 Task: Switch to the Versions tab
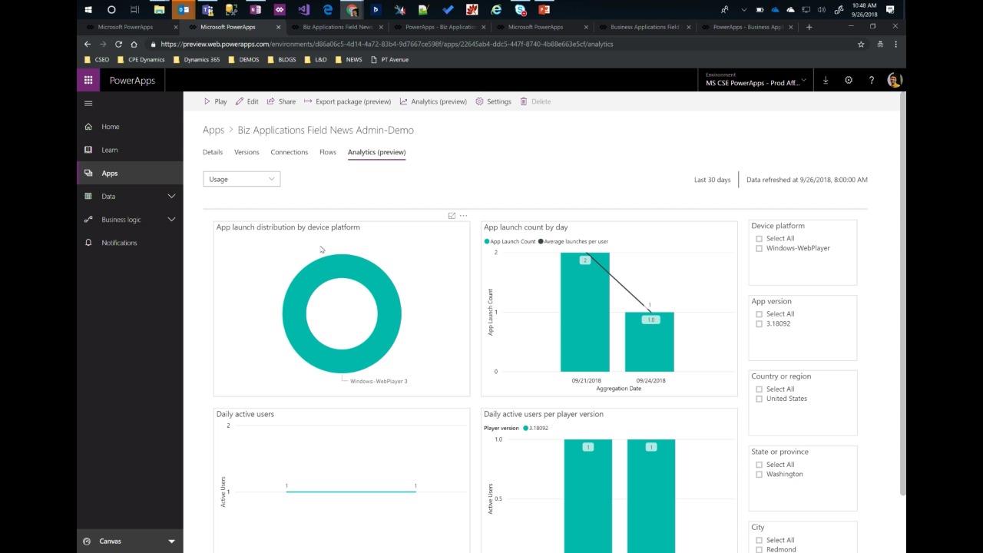(x=247, y=152)
